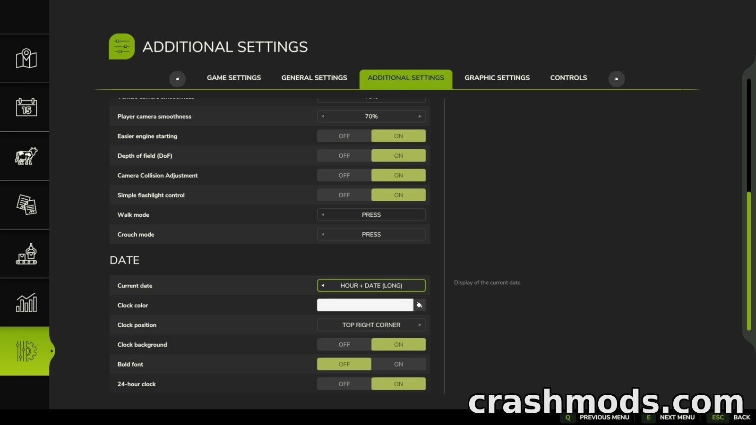Turn off Clock background
This screenshot has width=756, height=425.
click(x=344, y=345)
